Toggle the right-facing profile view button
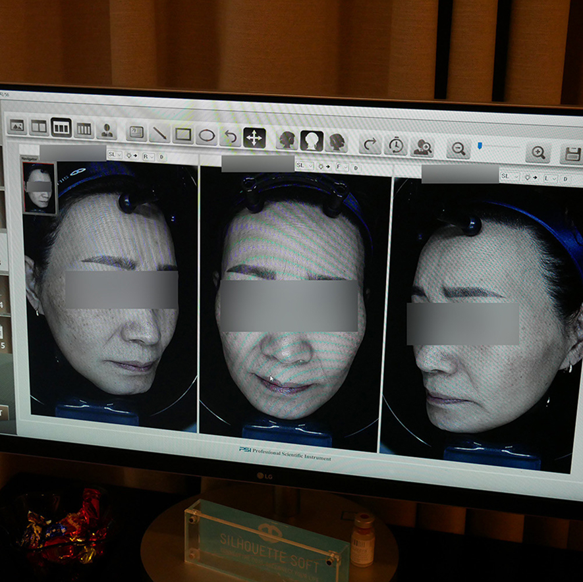 pos(337,142)
